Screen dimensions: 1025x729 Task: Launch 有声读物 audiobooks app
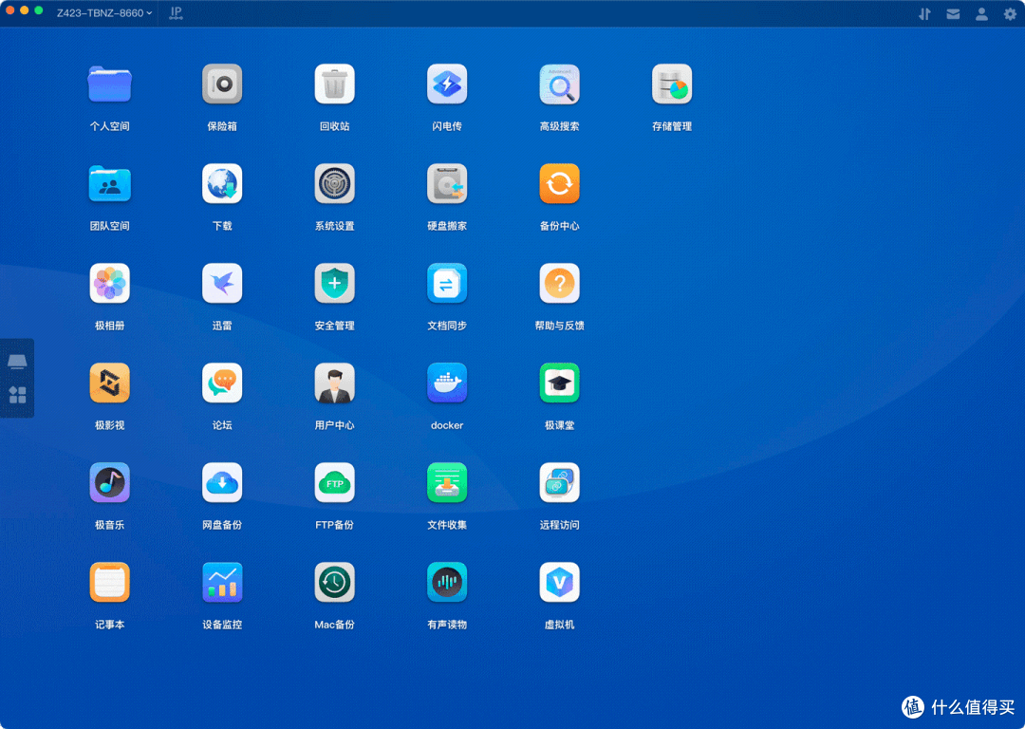pyautogui.click(x=447, y=582)
